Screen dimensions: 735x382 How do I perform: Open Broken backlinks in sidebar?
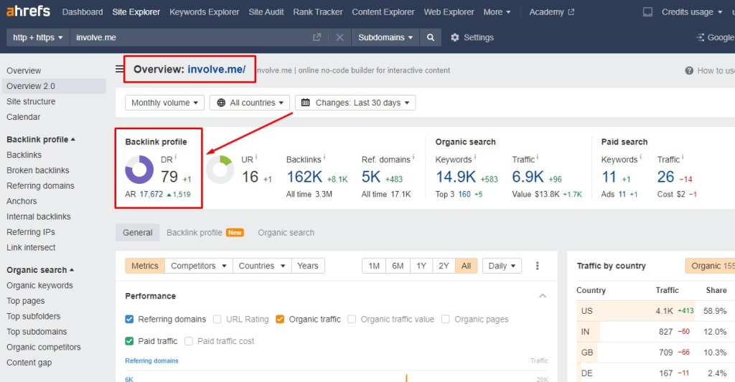pyautogui.click(x=38, y=170)
